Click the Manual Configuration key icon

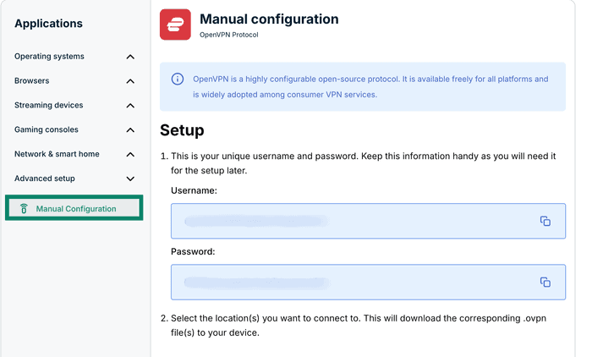tap(24, 208)
